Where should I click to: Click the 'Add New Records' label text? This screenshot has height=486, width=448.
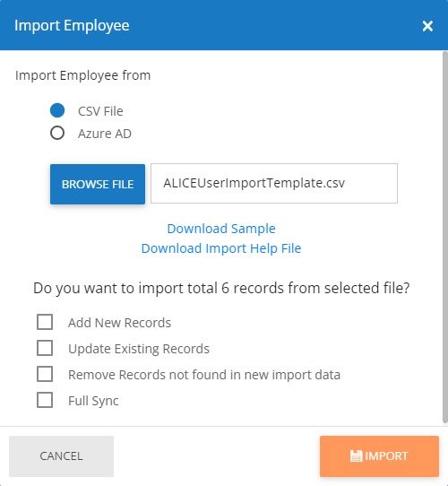pyautogui.click(x=119, y=323)
